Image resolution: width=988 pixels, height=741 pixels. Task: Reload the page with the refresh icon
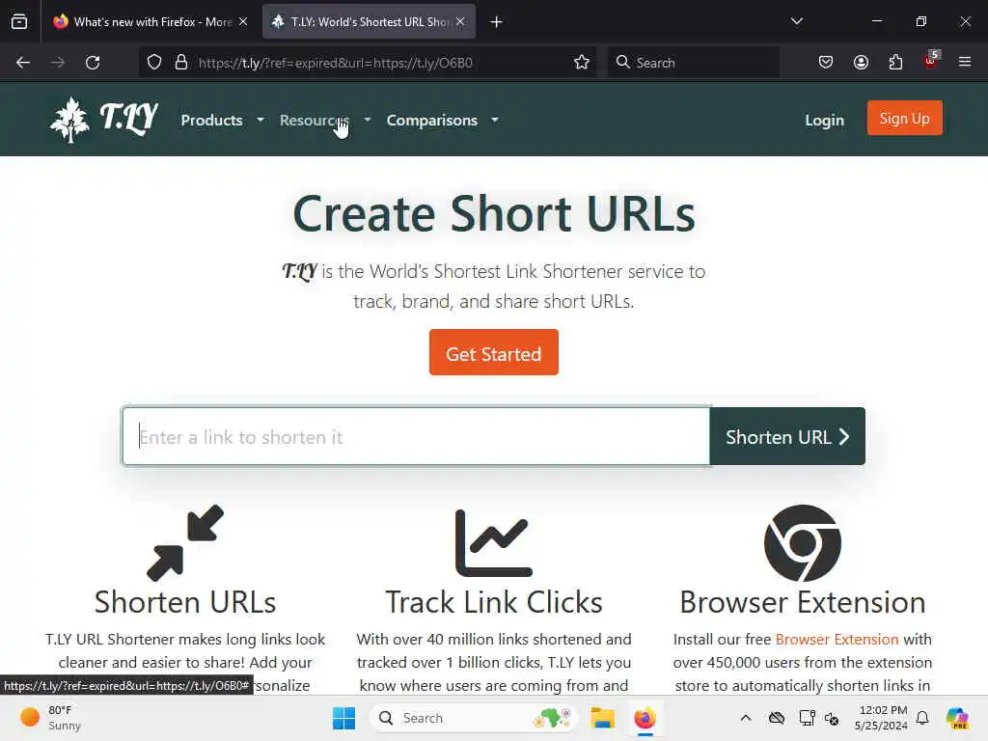(x=93, y=63)
